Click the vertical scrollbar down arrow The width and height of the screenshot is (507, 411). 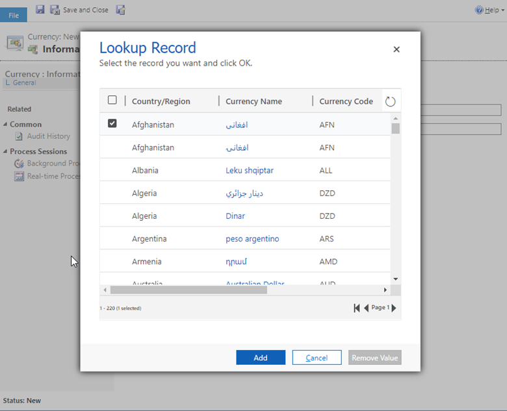pos(395,279)
